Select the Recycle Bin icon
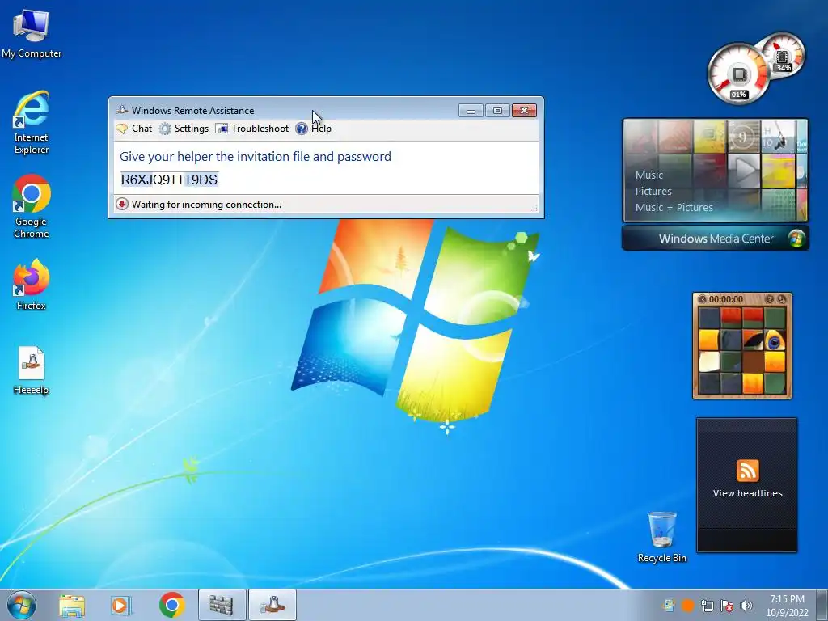This screenshot has width=828, height=621. [x=661, y=537]
